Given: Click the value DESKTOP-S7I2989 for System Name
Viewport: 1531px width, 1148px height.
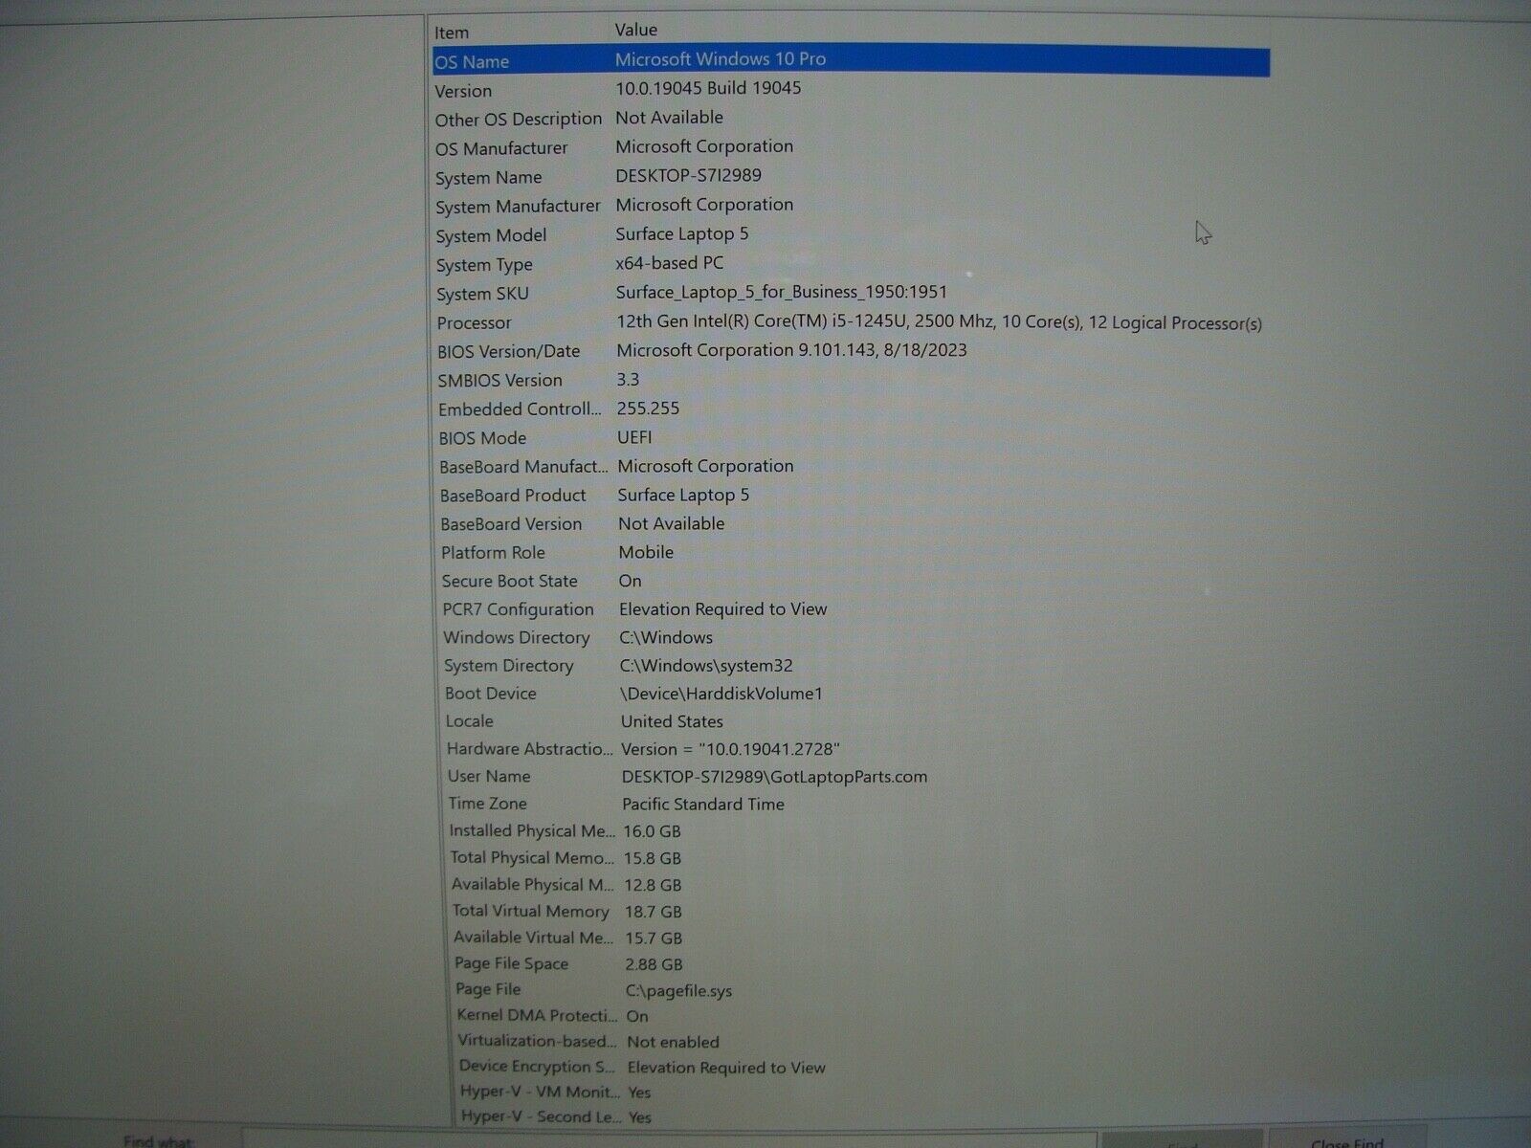Looking at the screenshot, I should pos(689,176).
